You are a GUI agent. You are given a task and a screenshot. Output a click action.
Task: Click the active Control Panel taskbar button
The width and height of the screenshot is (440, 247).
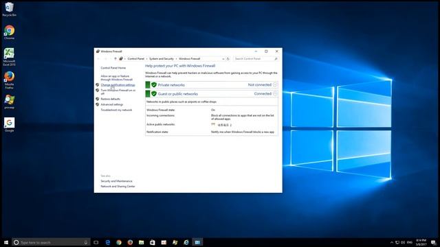click(x=197, y=242)
